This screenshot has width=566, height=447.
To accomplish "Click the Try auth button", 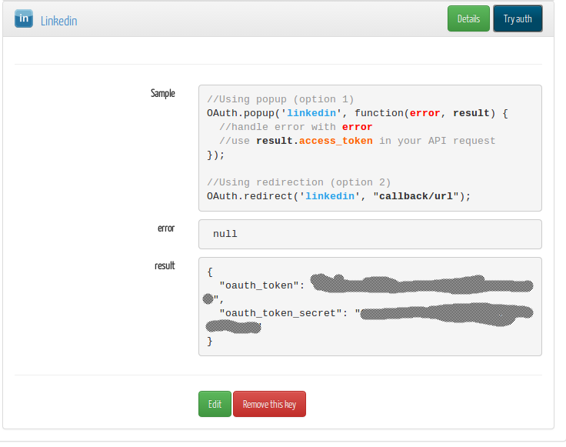I will point(518,18).
